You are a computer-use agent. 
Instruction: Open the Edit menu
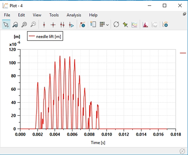click(21, 15)
